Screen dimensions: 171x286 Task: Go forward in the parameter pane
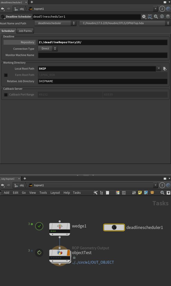(x=9, y=9)
